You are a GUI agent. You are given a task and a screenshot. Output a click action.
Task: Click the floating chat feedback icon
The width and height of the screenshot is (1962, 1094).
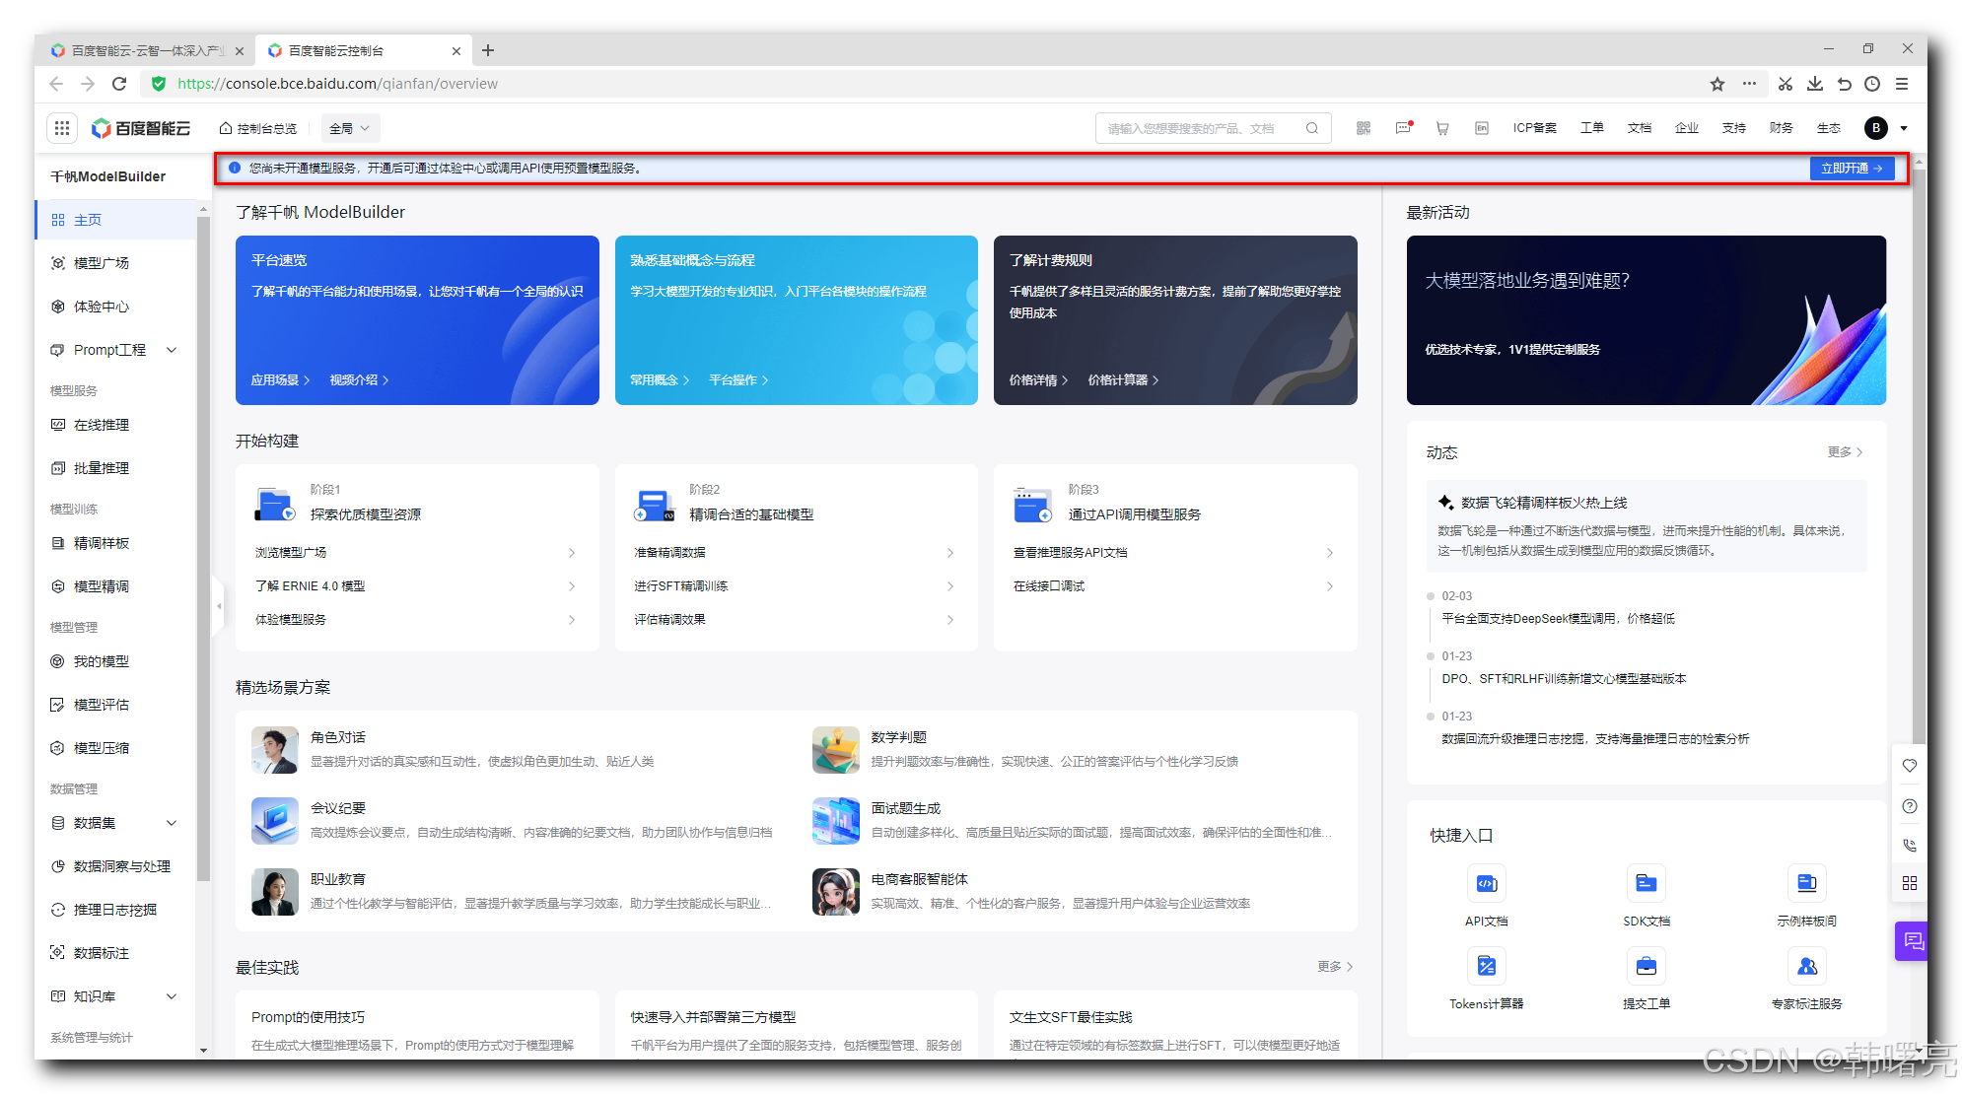pyautogui.click(x=1912, y=941)
